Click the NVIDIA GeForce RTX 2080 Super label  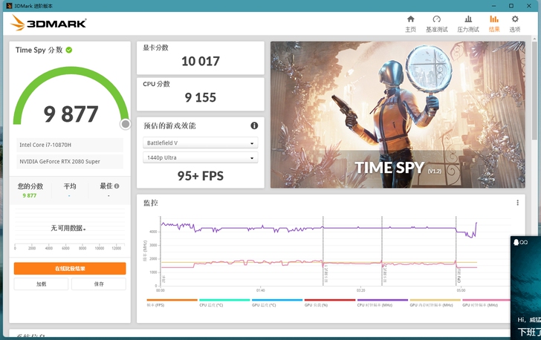(x=59, y=161)
